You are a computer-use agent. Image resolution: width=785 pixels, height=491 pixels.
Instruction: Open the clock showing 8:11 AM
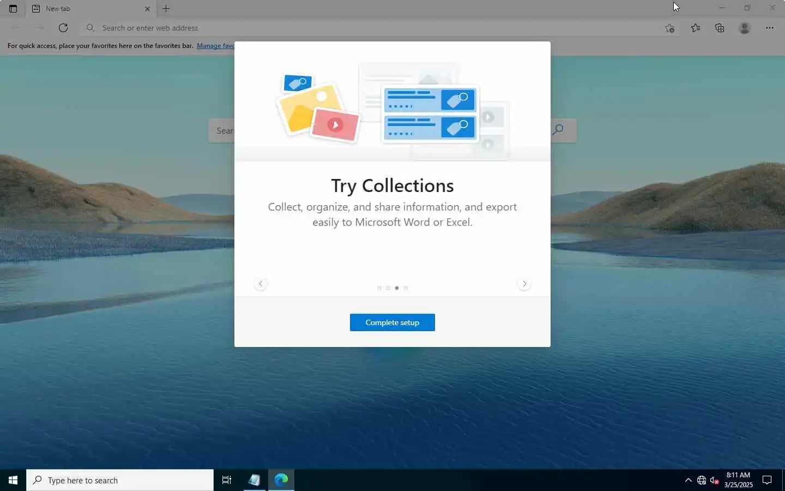click(738, 480)
